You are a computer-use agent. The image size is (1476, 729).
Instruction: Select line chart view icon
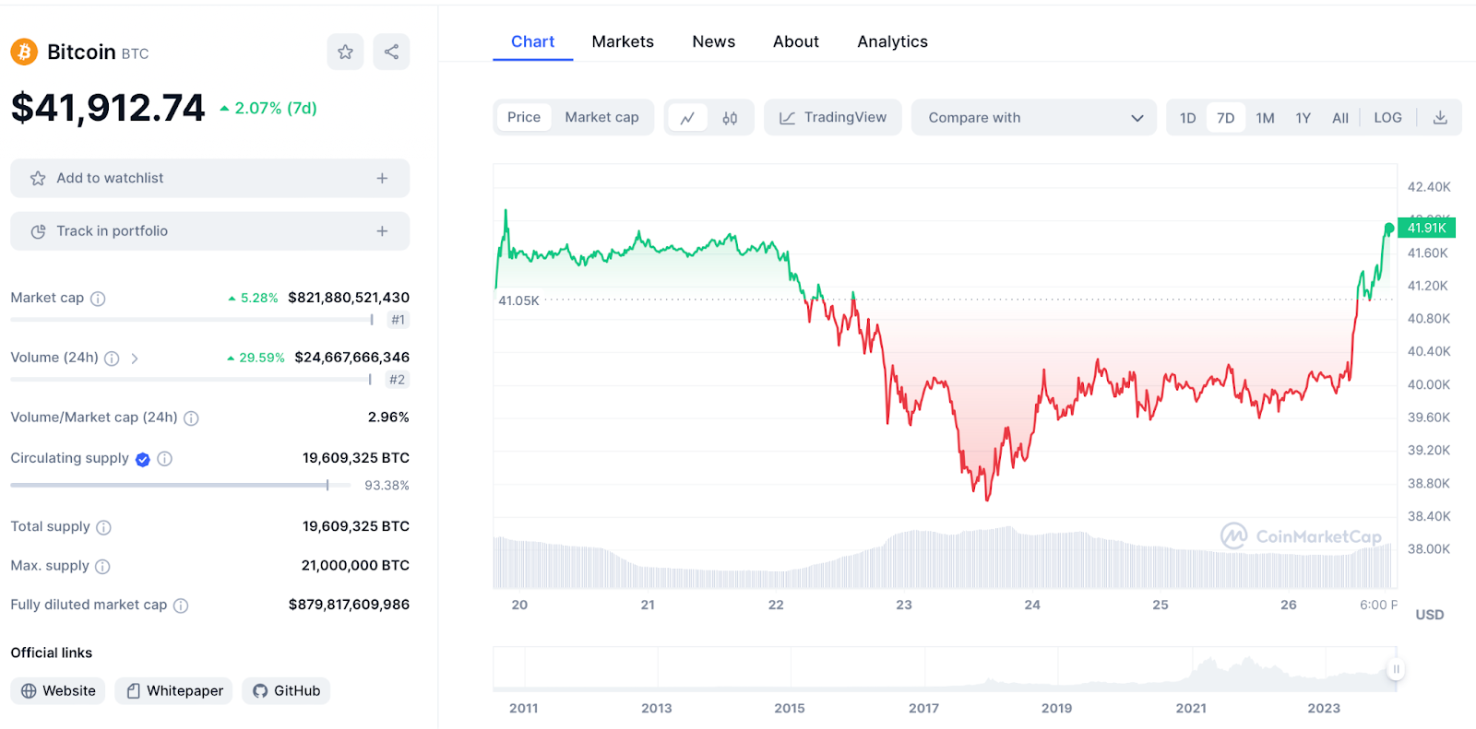pyautogui.click(x=687, y=118)
